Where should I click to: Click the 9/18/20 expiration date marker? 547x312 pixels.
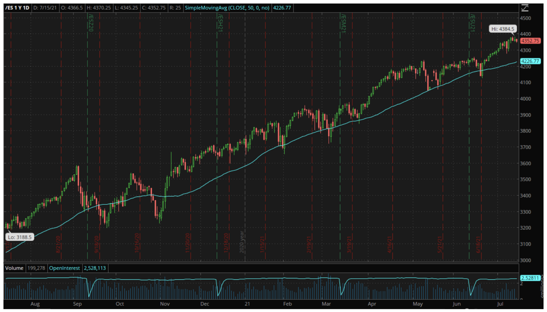pos(97,244)
